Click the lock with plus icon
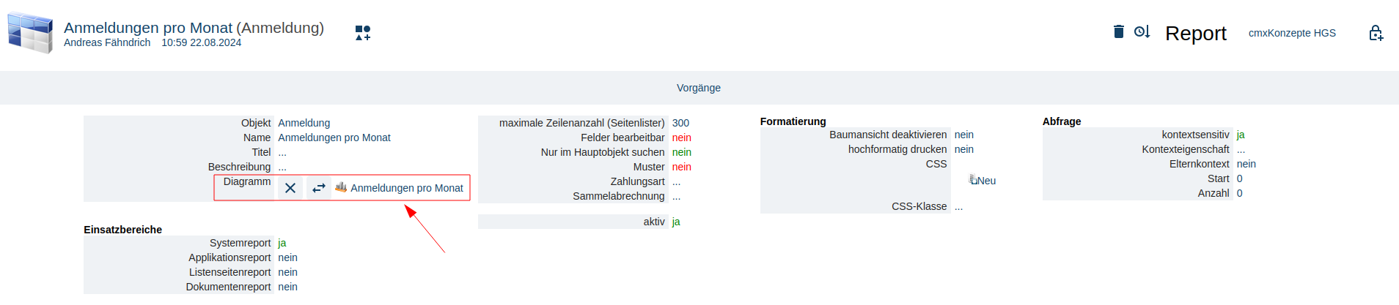This screenshot has height=305, width=1399. [1376, 33]
